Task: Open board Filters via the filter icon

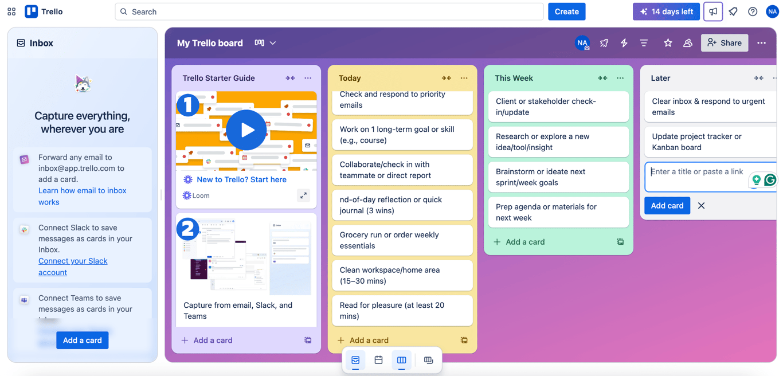Action: pyautogui.click(x=643, y=43)
